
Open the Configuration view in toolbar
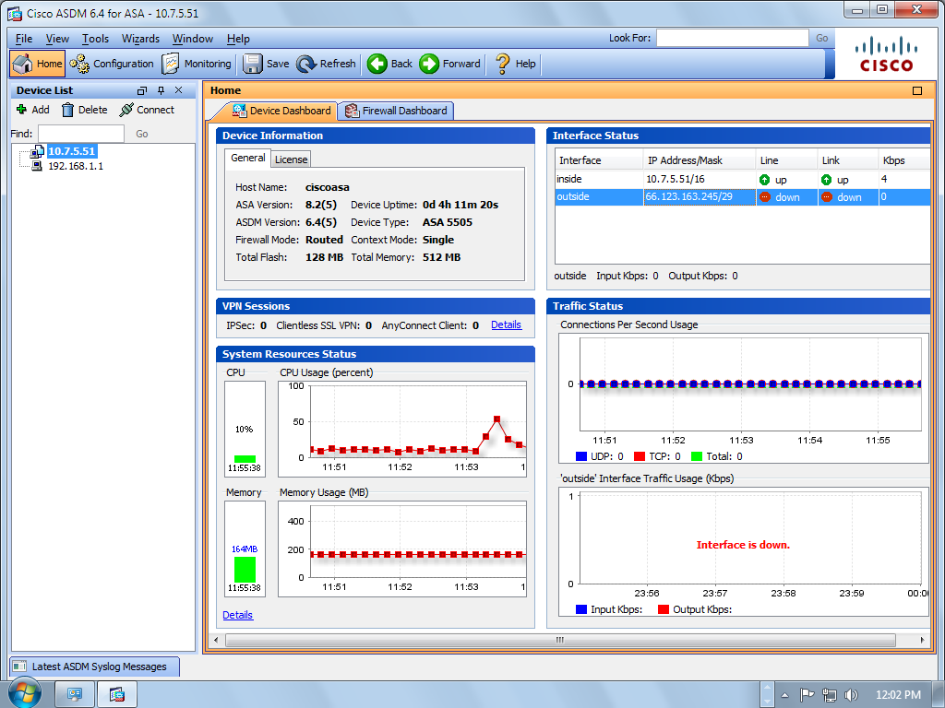[112, 64]
